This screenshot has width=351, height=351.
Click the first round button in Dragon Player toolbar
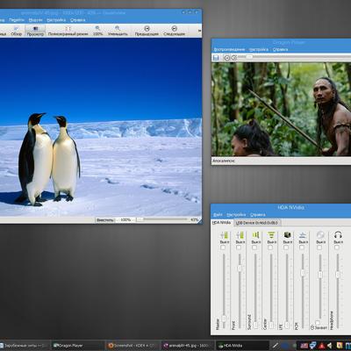(x=226, y=58)
